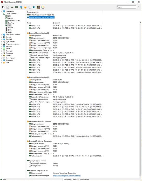Open the Report document icon
The height and width of the screenshot is (181, 142).
coord(8,7)
